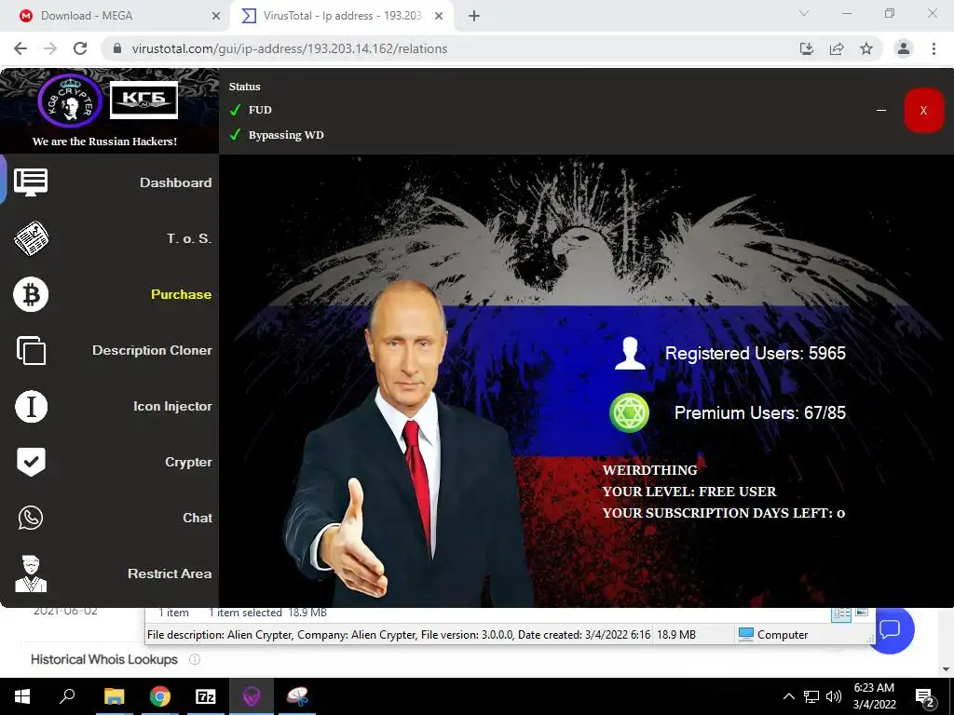
Task: Click Chrome install/download page icon
Action: click(x=807, y=48)
